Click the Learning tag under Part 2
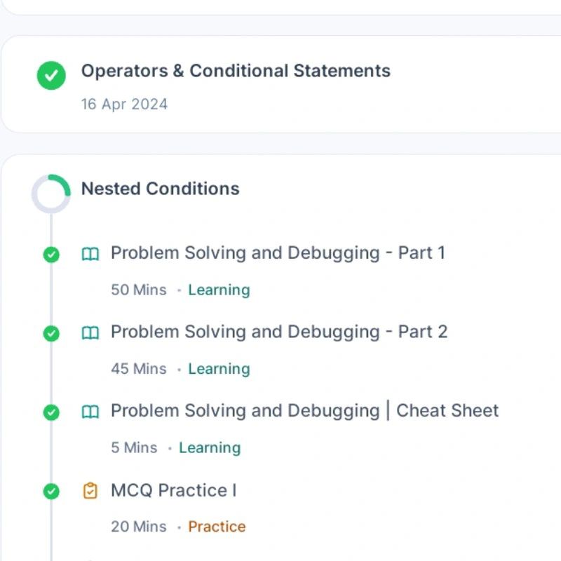Viewport: 561px width, 561px height. [x=219, y=369]
